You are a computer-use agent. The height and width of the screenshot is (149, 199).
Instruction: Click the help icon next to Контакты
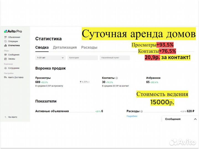[117, 78]
